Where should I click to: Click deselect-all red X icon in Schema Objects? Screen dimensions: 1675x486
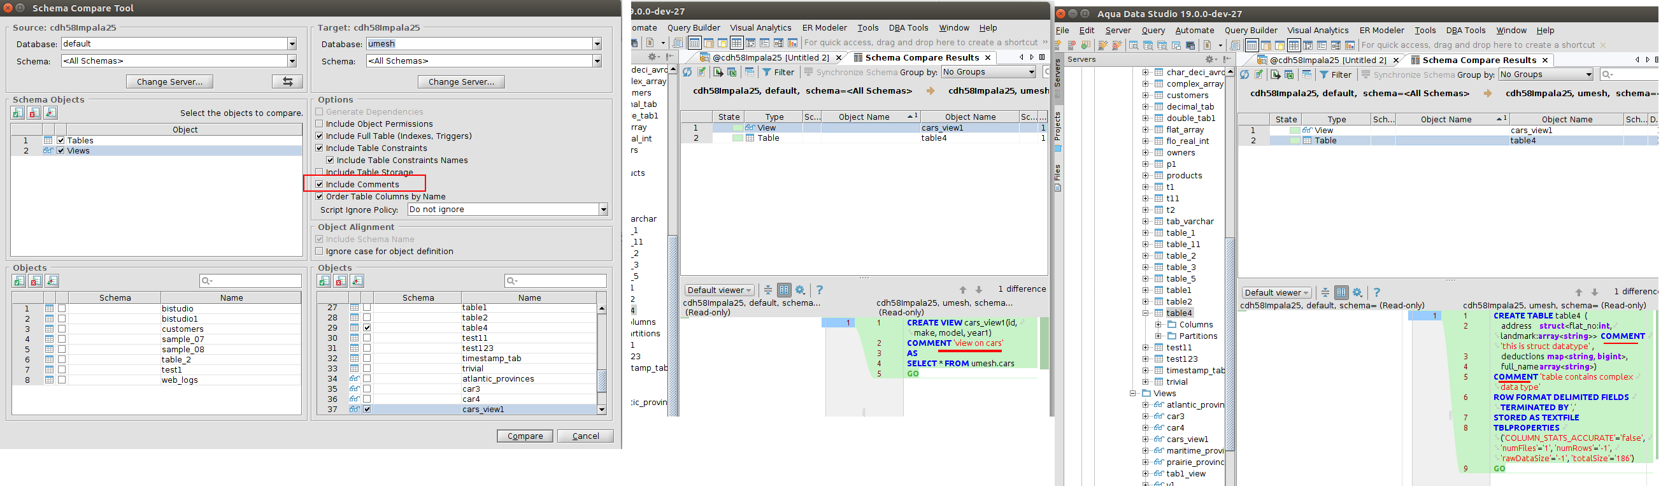coord(34,113)
